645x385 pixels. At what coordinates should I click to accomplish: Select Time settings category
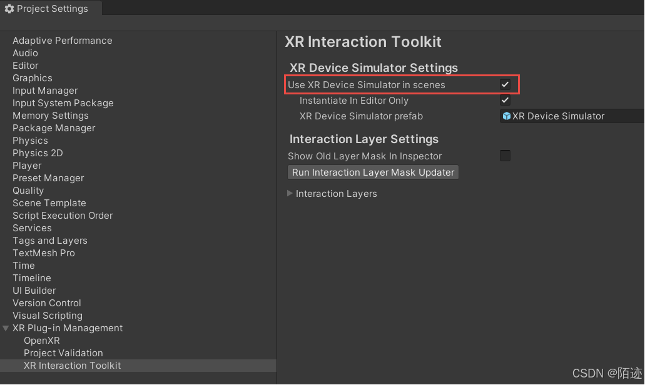click(23, 266)
